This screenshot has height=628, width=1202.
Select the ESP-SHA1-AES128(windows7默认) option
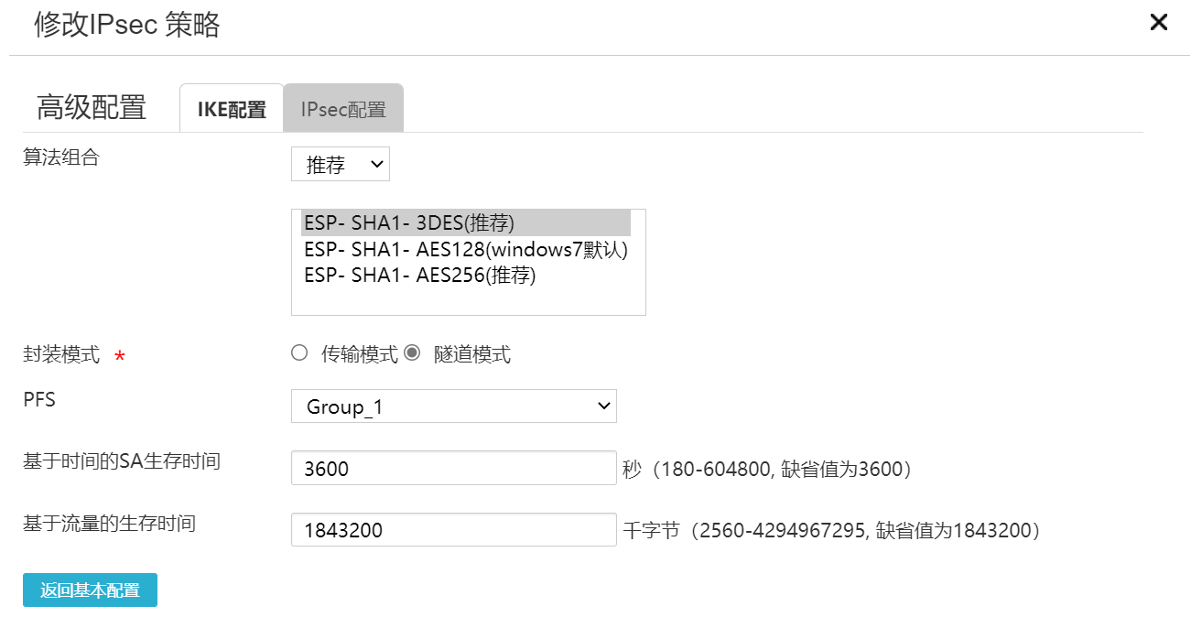(x=466, y=250)
